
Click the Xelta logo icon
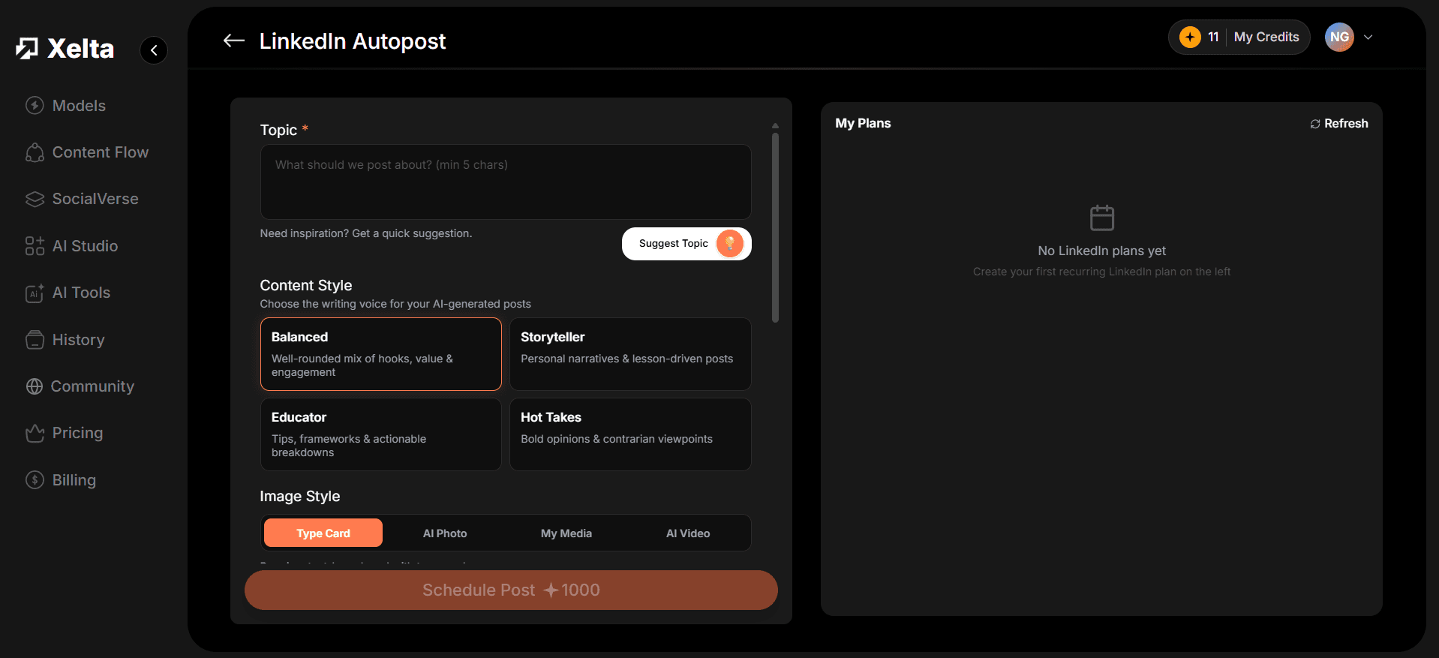click(27, 49)
